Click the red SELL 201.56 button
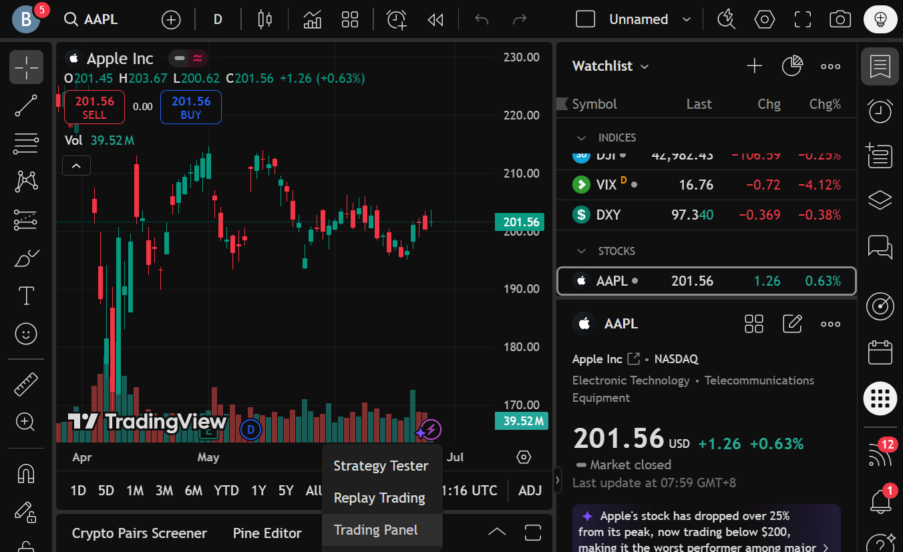 tap(94, 107)
